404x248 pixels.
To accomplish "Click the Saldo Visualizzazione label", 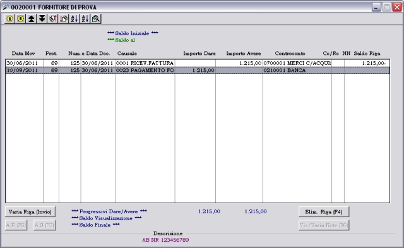I will click(x=107, y=218).
